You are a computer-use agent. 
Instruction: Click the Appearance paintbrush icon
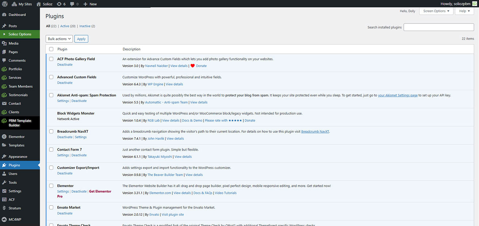coord(4,157)
